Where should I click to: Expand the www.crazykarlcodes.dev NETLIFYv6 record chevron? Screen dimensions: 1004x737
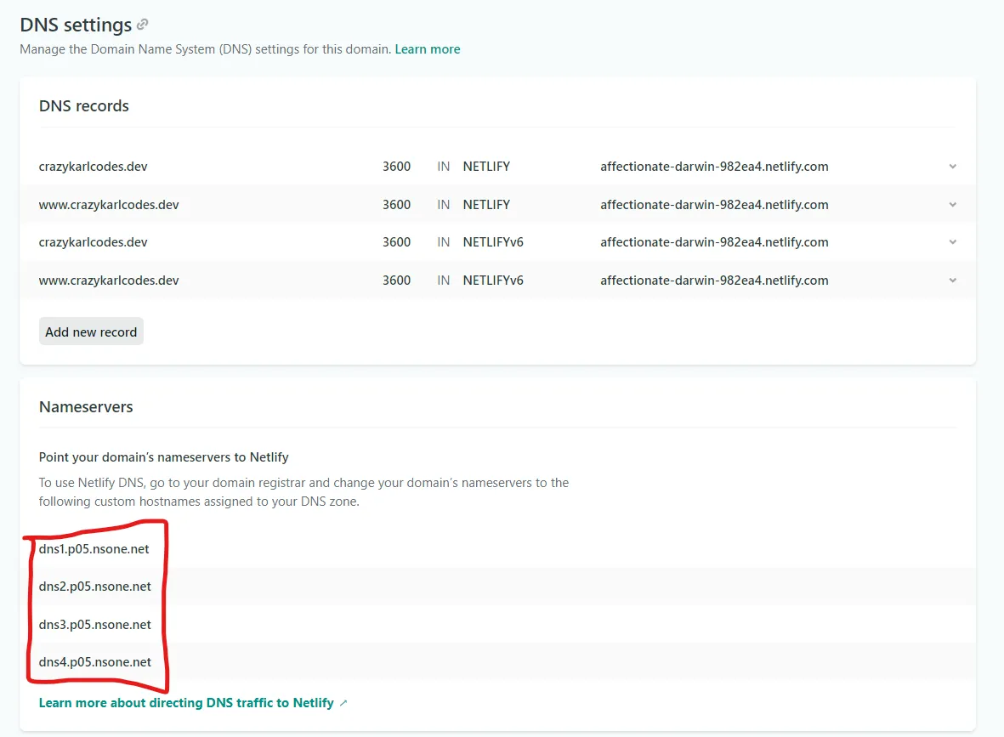tap(953, 281)
